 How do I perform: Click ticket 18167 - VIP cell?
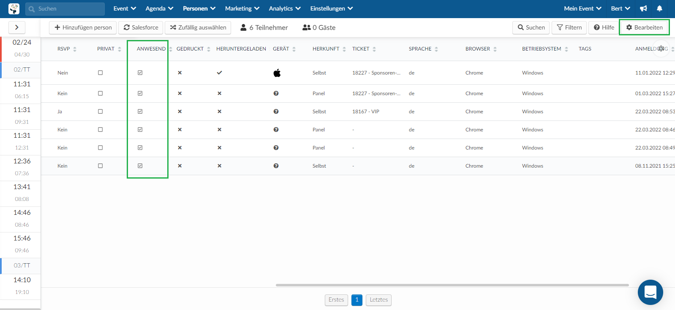tap(366, 112)
